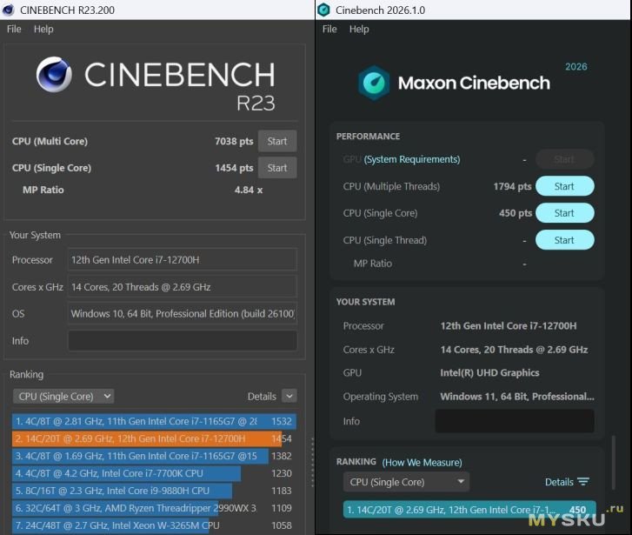632x535 pixels.
Task: Open Help menu in Cinebench 2026
Action: tap(359, 29)
